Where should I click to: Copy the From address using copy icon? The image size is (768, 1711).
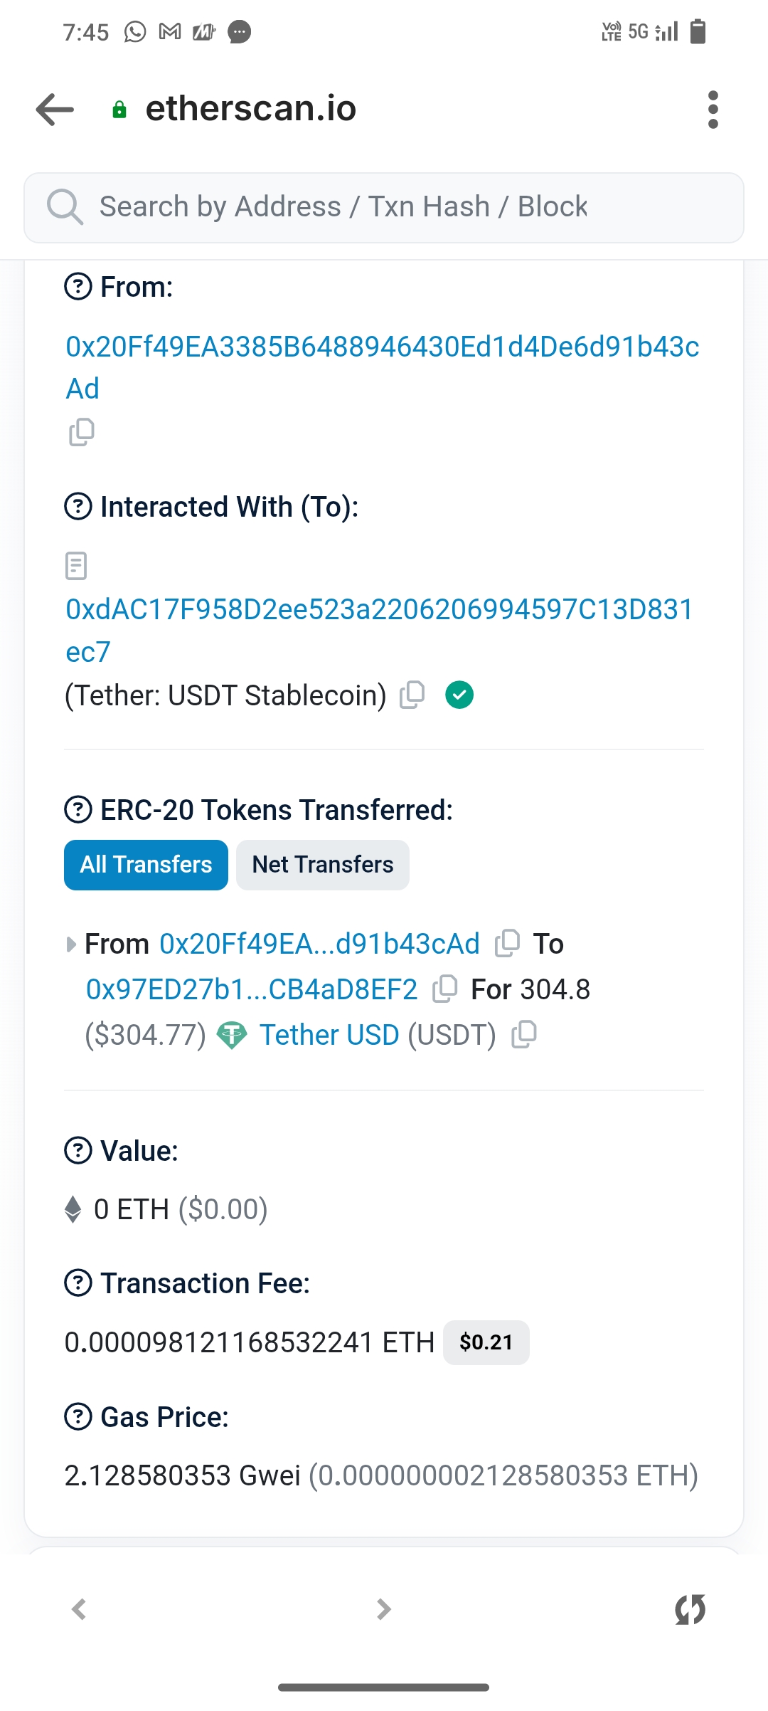coord(81,432)
